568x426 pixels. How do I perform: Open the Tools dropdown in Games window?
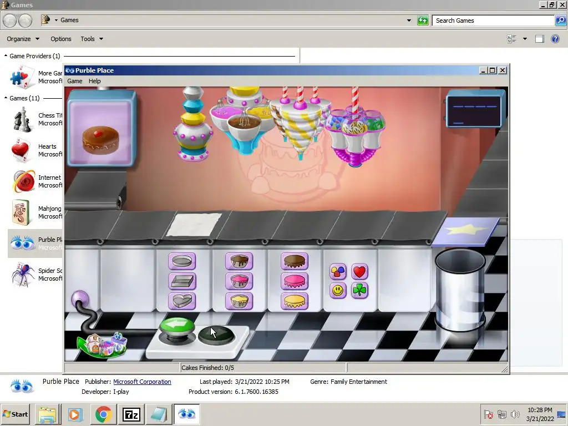(92, 39)
